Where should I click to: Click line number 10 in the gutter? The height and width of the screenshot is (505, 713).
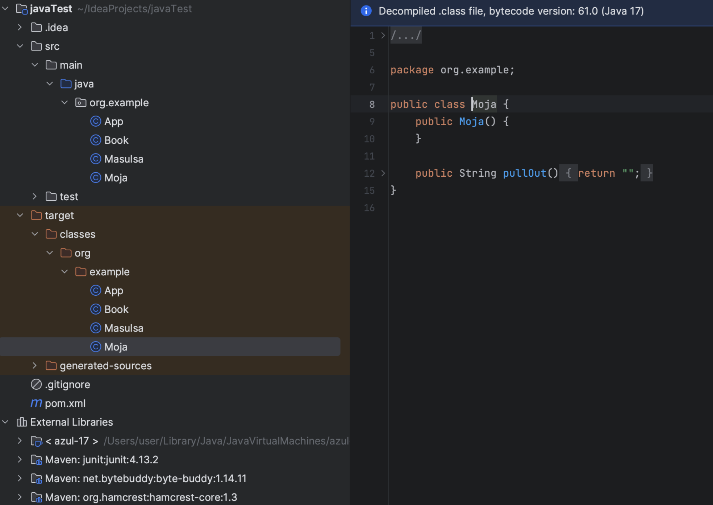pos(369,139)
